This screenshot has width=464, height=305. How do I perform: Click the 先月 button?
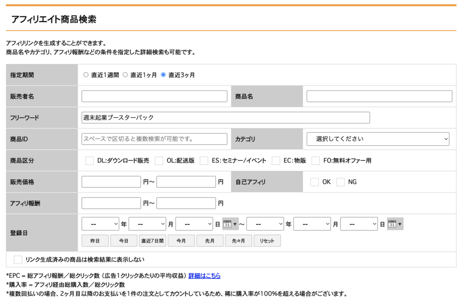210,241
